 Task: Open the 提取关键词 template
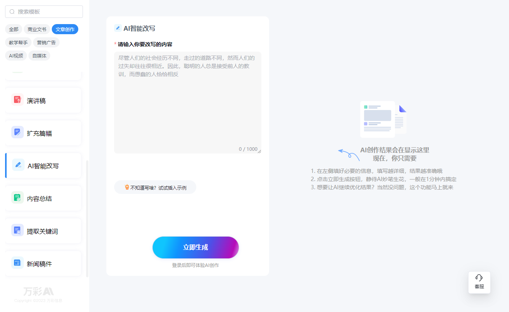click(43, 231)
